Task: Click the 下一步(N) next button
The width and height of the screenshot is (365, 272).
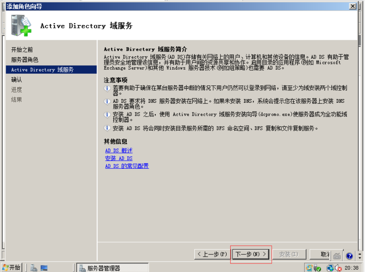Action: pos(251,254)
